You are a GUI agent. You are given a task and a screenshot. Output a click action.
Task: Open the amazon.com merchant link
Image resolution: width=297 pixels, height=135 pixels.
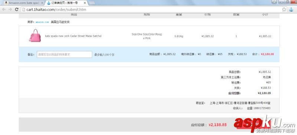click(x=42, y=22)
